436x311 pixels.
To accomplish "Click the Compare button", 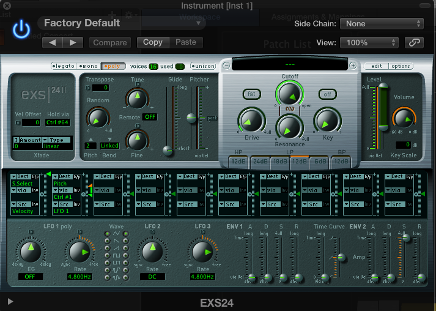I will pos(110,43).
